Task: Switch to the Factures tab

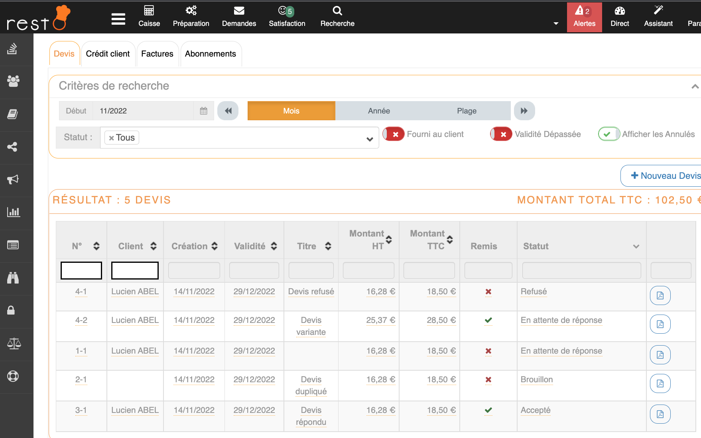Action: coord(157,54)
